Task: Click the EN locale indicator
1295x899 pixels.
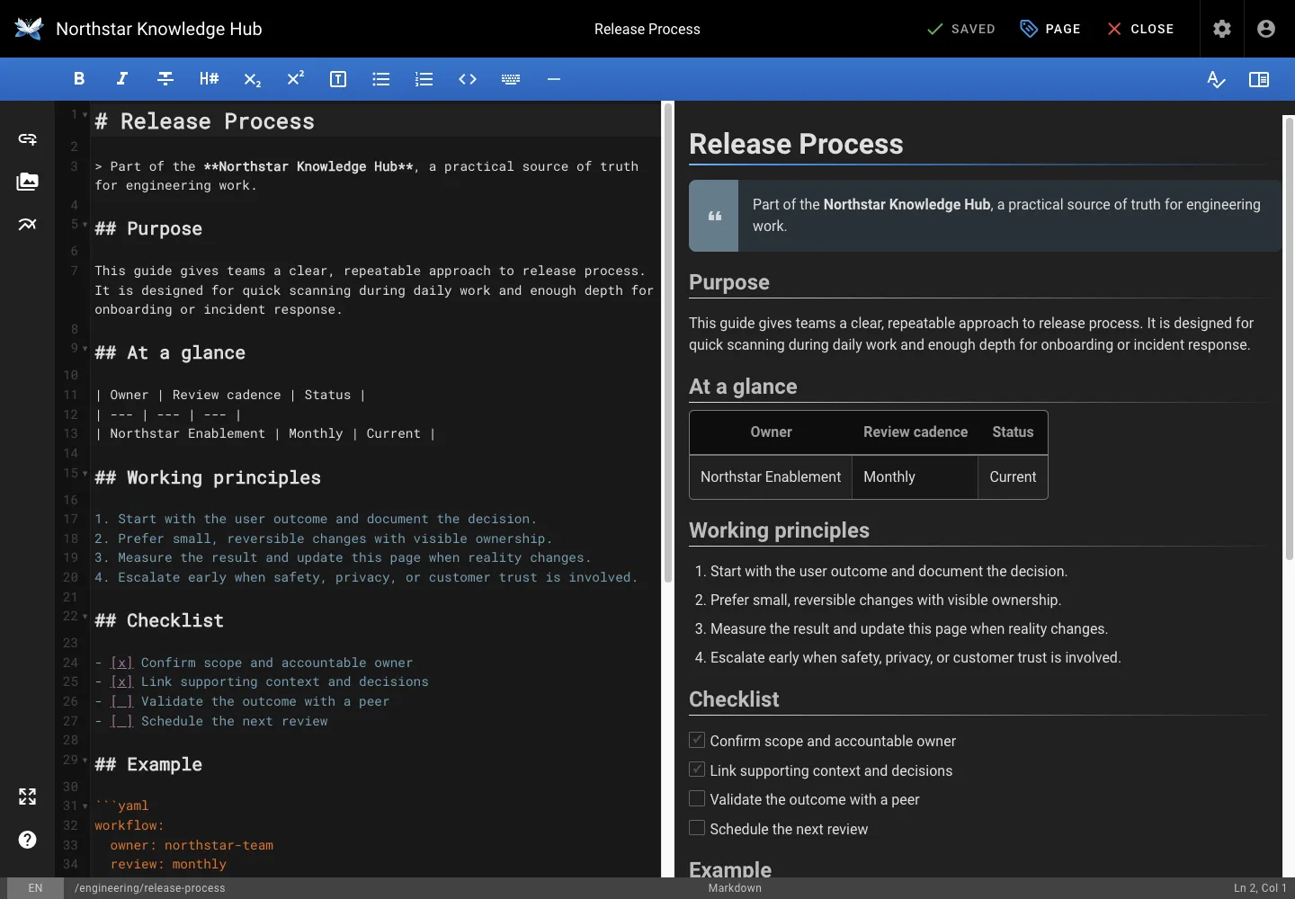Action: tap(35, 888)
